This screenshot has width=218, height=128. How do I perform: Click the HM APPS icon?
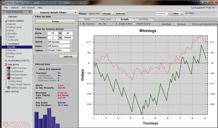coord(6,65)
